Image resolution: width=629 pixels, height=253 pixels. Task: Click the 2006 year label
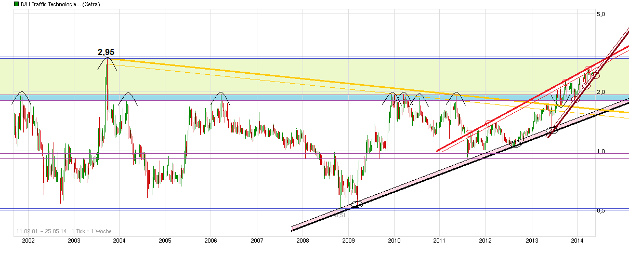pos(211,241)
